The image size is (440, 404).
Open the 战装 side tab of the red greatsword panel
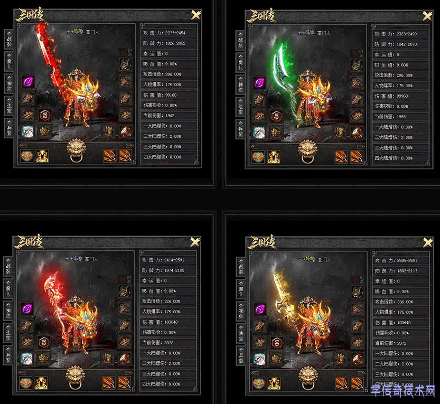click(9, 39)
